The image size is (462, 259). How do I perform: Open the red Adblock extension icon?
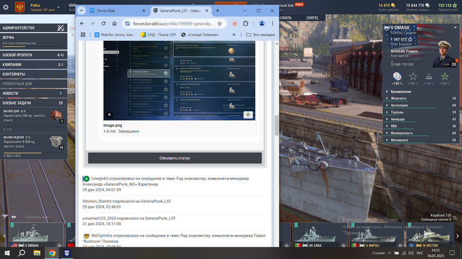(x=234, y=24)
